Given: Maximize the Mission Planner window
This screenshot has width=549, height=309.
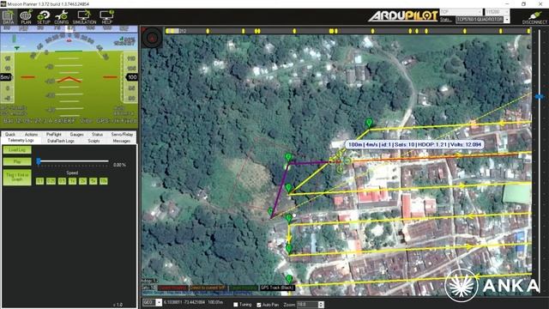Looking at the screenshot, I should pos(523,3).
